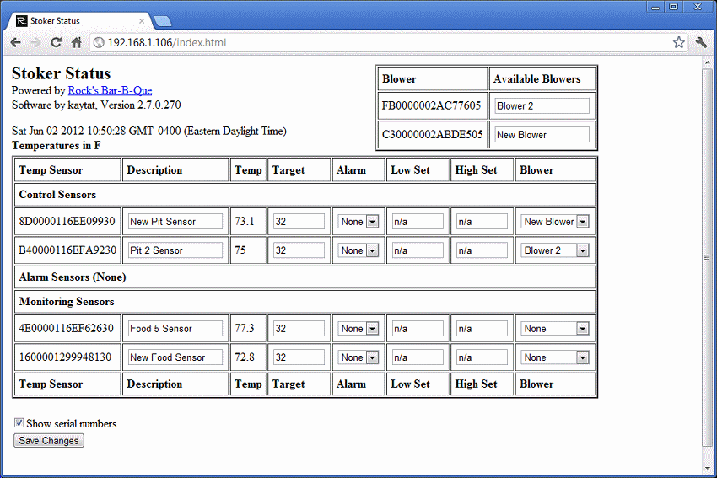
Task: Edit the New Blower name field in Available Blowers
Action: [x=542, y=135]
